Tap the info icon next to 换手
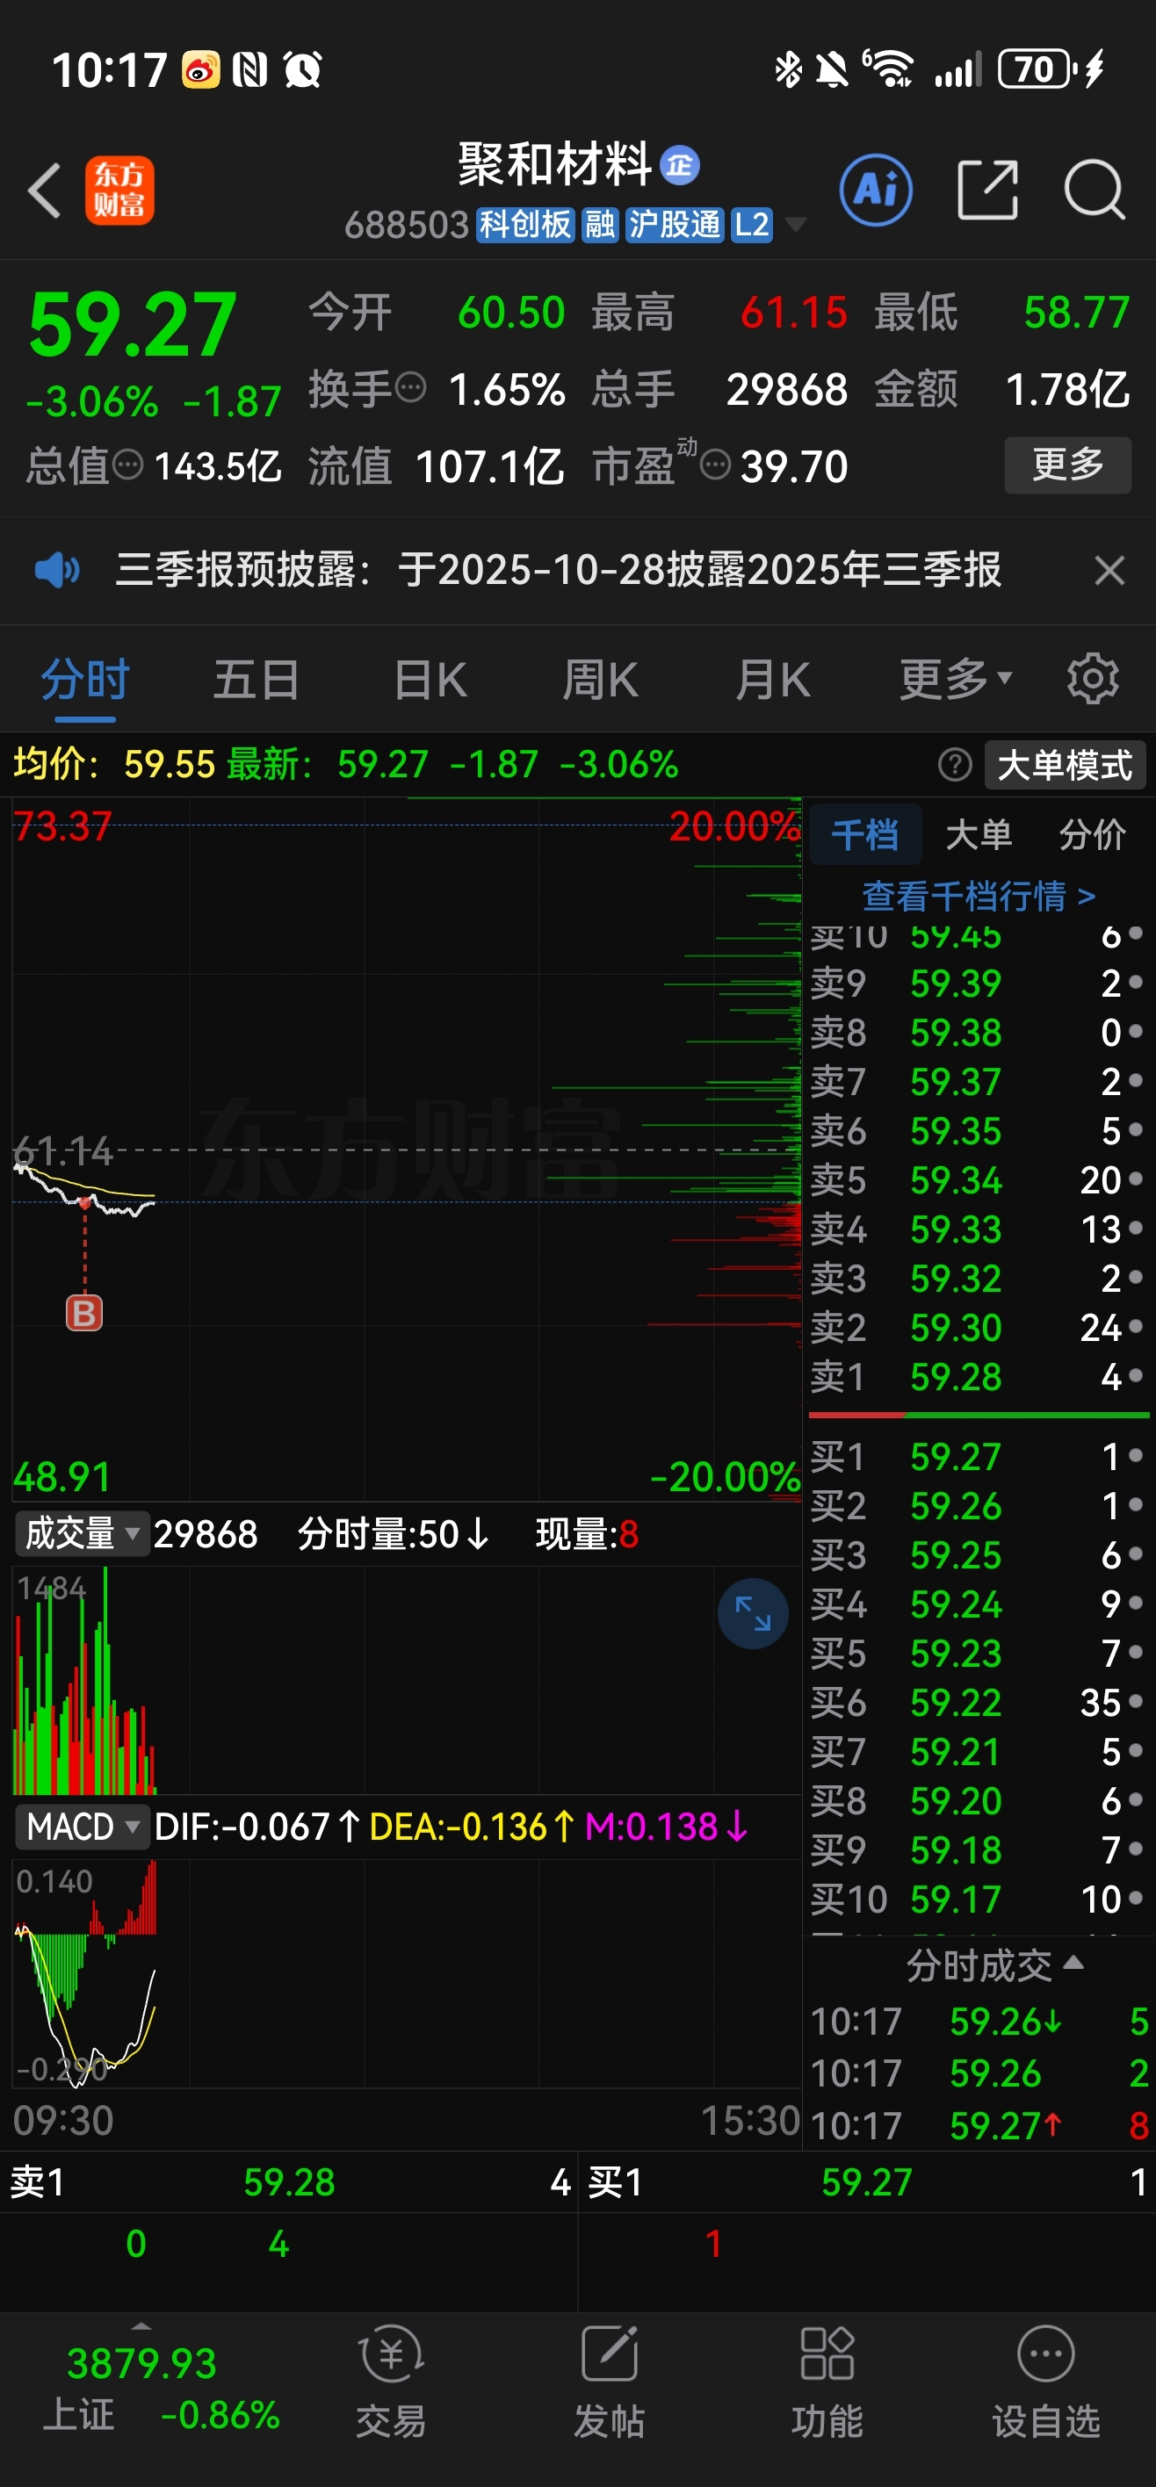The image size is (1156, 2487). (x=411, y=388)
